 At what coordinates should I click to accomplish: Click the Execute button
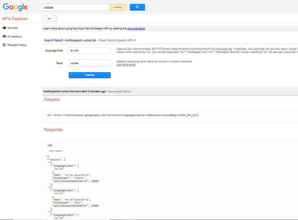coord(90,75)
